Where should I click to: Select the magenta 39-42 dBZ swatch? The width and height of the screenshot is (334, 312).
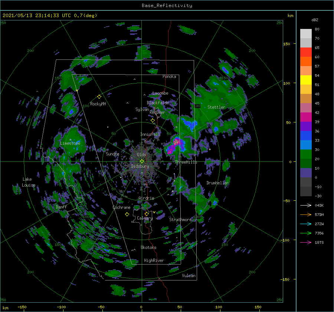coord(306,117)
